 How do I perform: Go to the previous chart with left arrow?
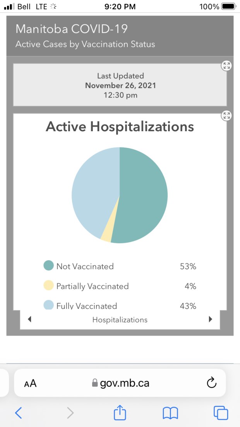29,319
